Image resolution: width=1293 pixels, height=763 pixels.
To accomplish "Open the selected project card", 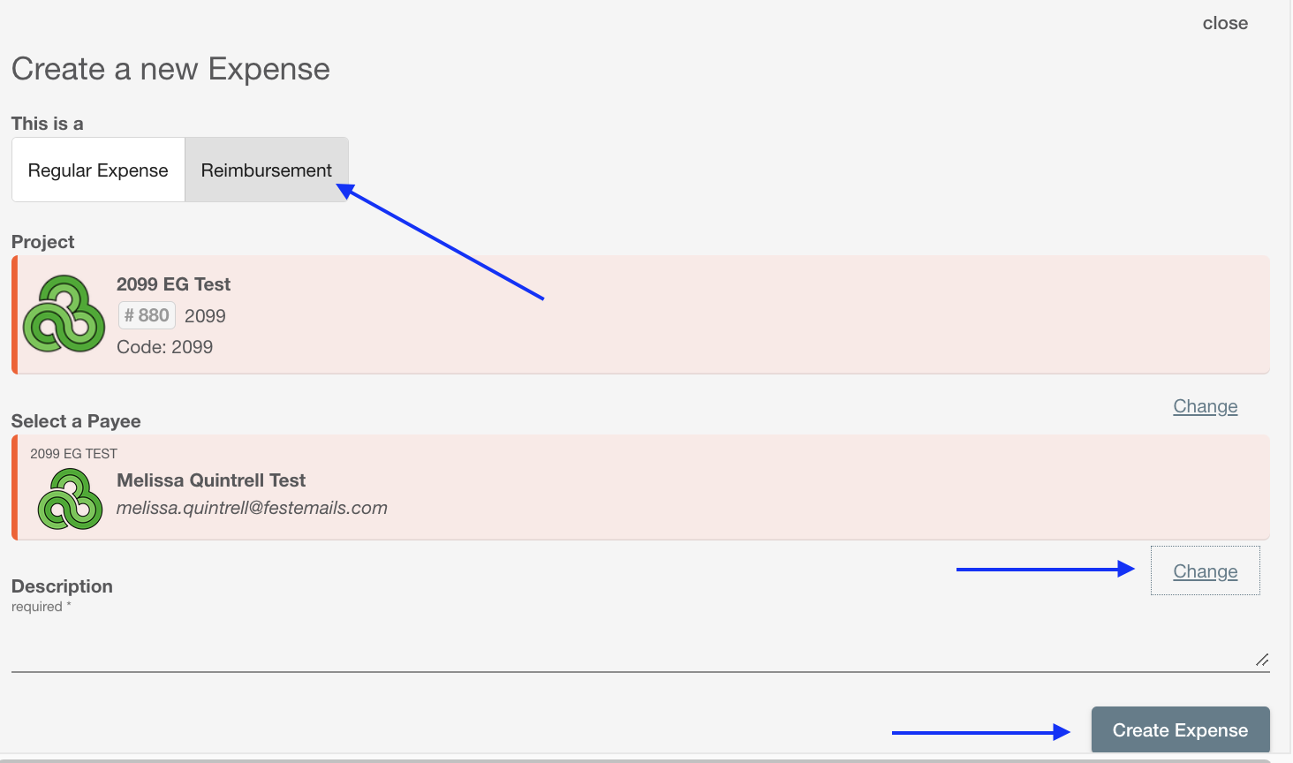I will click(x=640, y=314).
